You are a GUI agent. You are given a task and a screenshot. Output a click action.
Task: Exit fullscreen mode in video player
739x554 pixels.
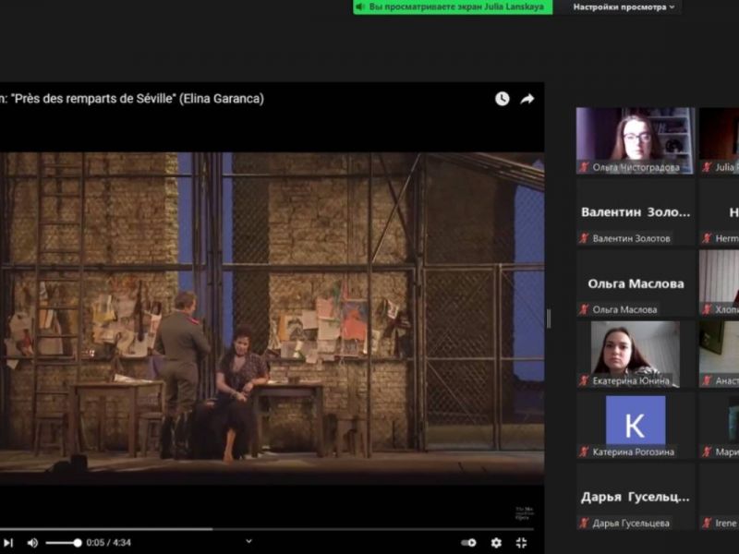(x=521, y=543)
